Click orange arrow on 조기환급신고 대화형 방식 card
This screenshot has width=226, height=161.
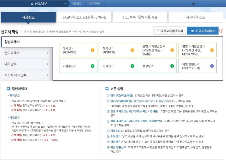212,50
